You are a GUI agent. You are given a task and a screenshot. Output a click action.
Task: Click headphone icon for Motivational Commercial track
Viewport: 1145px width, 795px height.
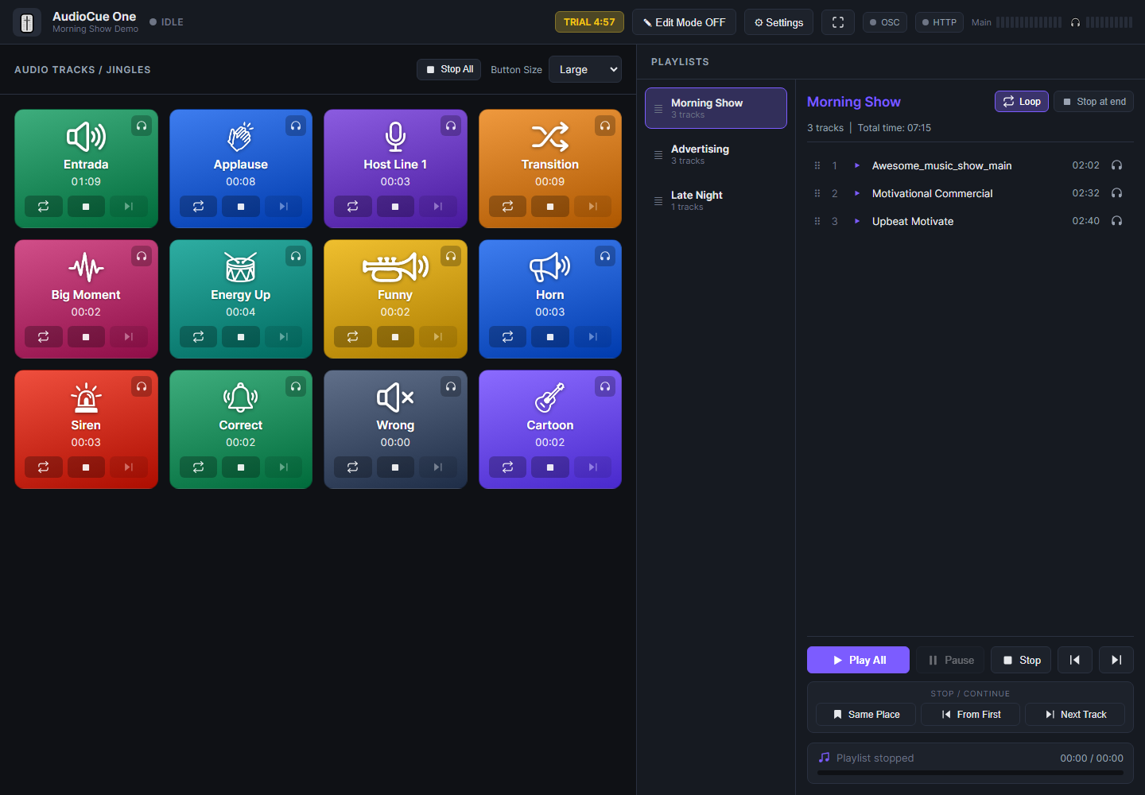pyautogui.click(x=1116, y=193)
